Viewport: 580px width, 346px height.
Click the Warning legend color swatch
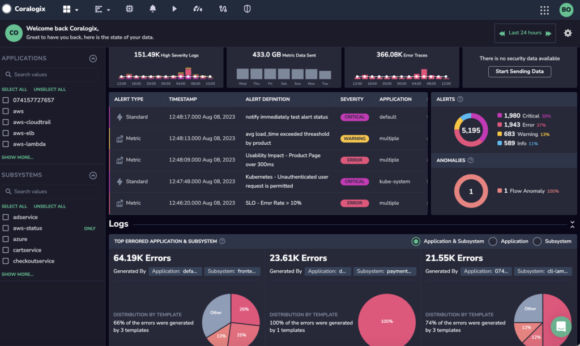pos(500,134)
